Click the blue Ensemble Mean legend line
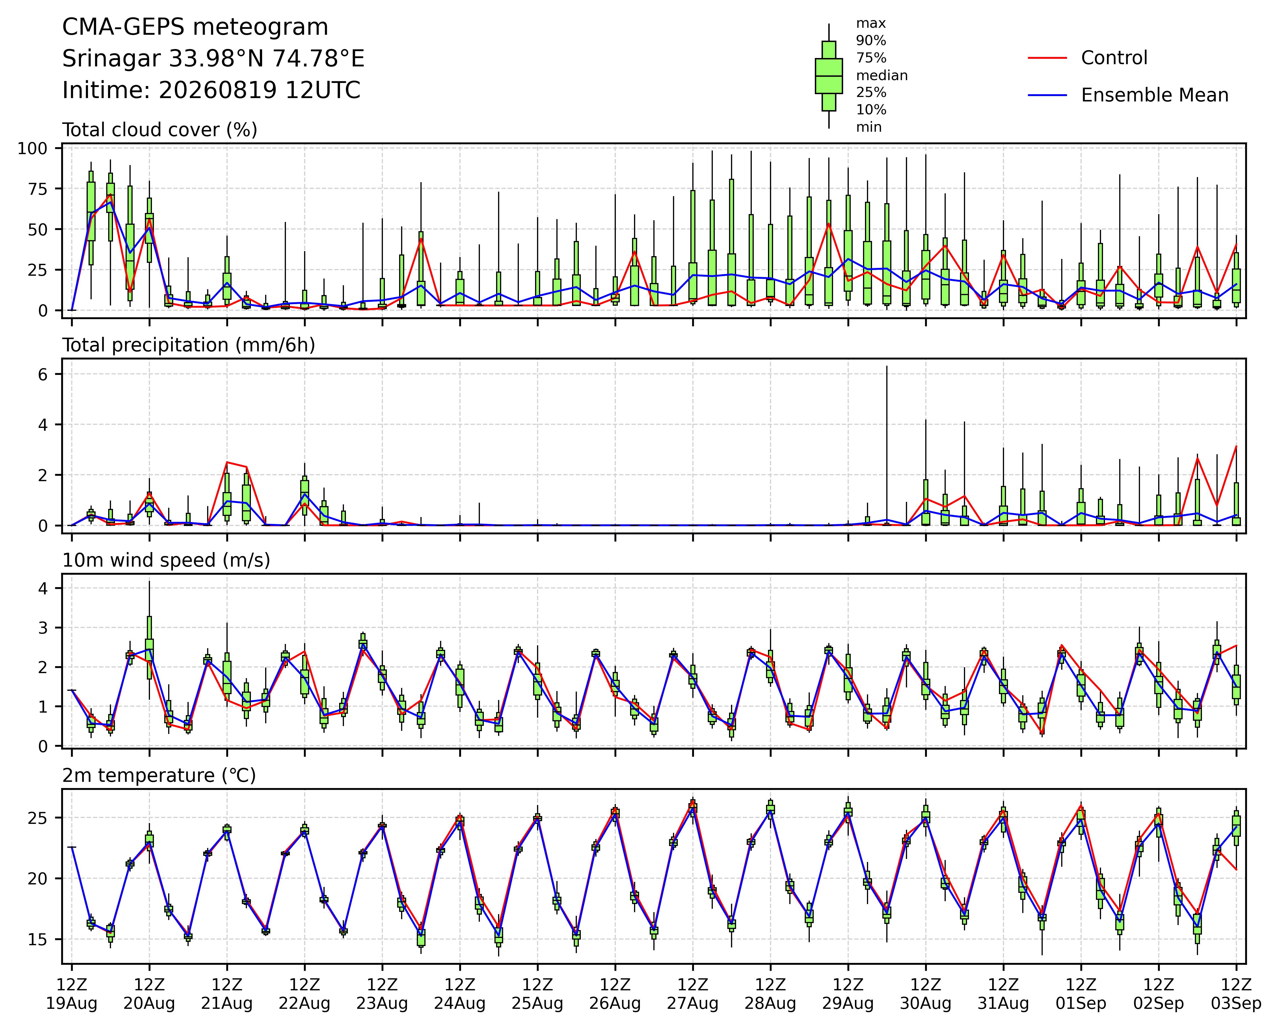The image size is (1279, 1029). pos(1047,96)
